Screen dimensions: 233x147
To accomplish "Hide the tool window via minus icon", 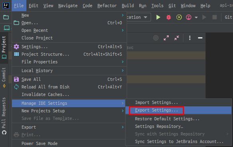I will (x=200, y=38).
